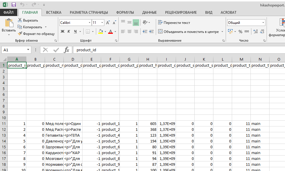Toggle Wrap Text (Перенести текст)
The width and height of the screenshot is (285, 171).
pos(174,23)
